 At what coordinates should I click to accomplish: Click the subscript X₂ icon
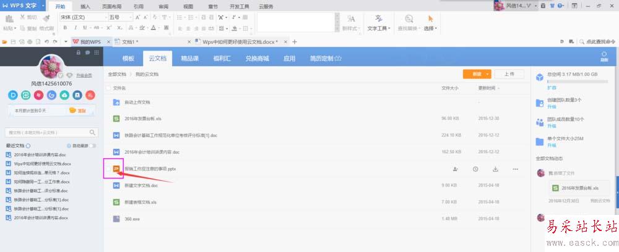[119, 28]
